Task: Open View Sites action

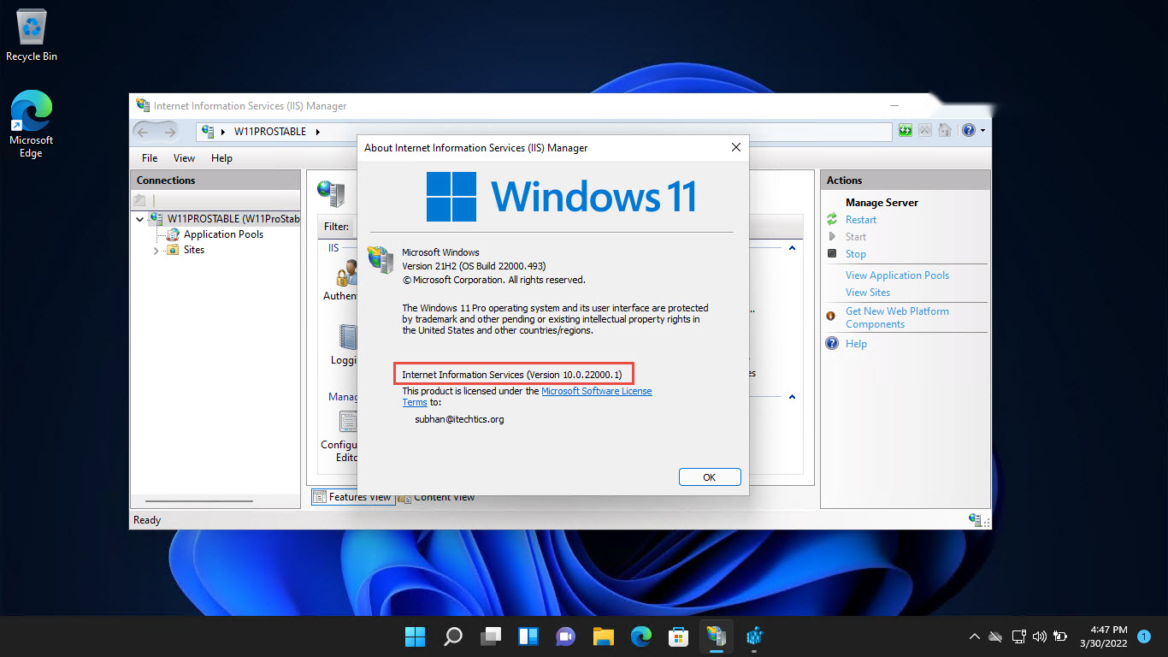Action: [x=868, y=293]
